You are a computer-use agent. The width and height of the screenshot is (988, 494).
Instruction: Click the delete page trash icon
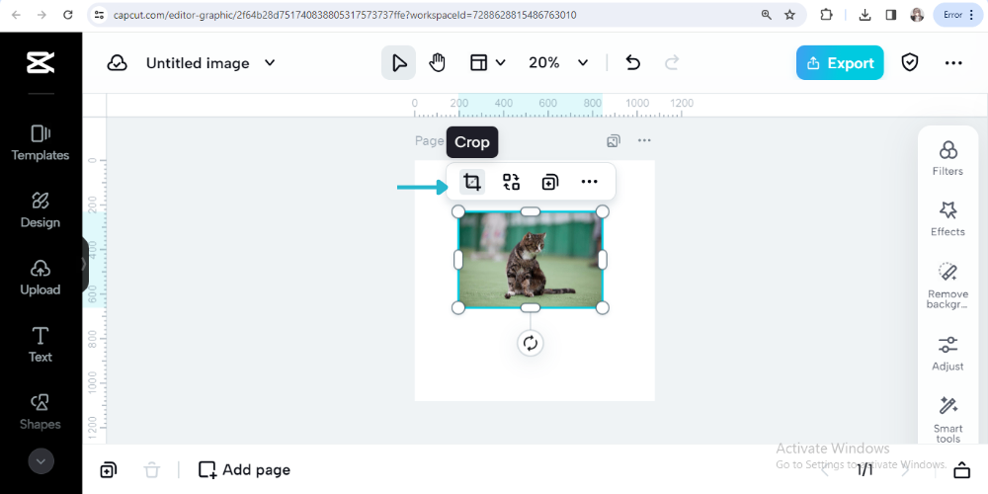click(x=152, y=470)
